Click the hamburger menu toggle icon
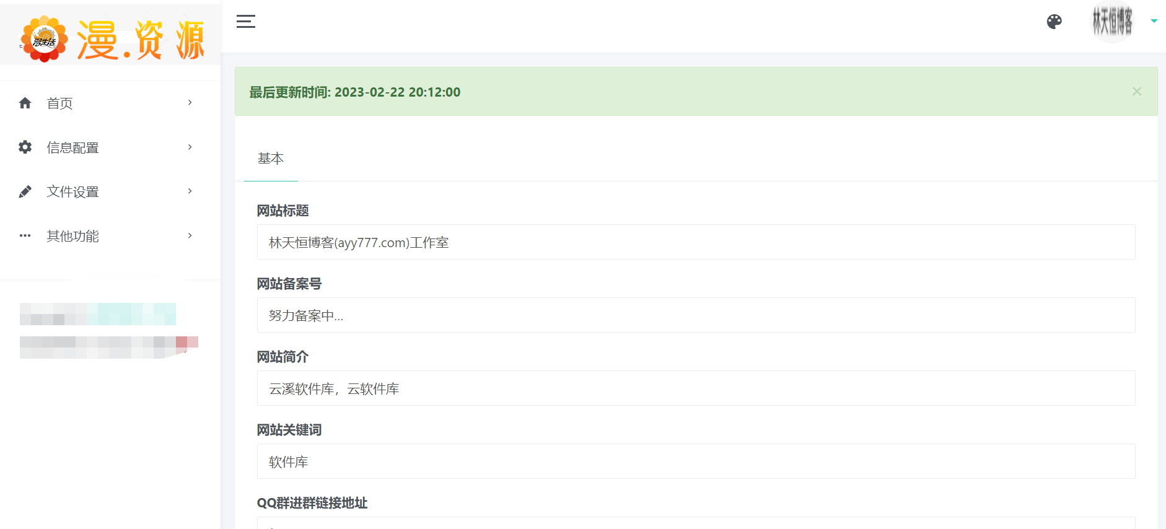Screen dimensions: 1166x529 click(x=245, y=22)
